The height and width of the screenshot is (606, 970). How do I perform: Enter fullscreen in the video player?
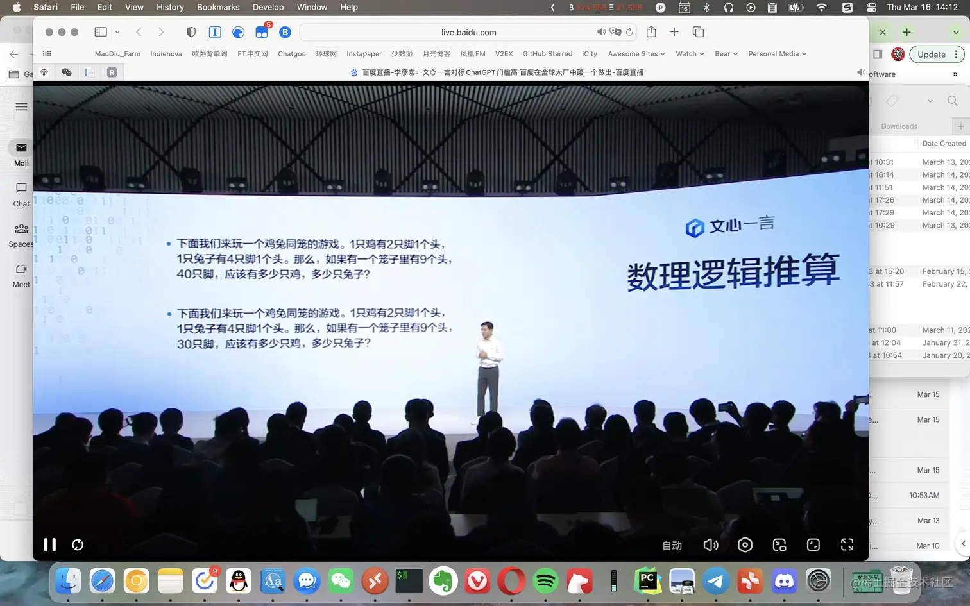click(x=847, y=544)
